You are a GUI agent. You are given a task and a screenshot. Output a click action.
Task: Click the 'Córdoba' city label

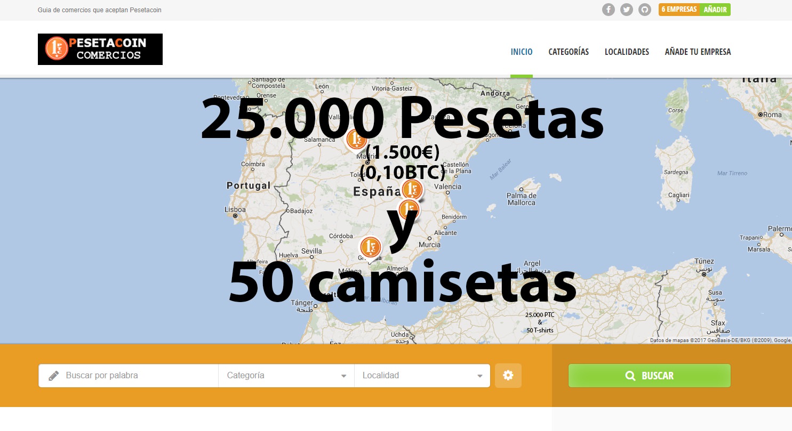click(x=341, y=236)
